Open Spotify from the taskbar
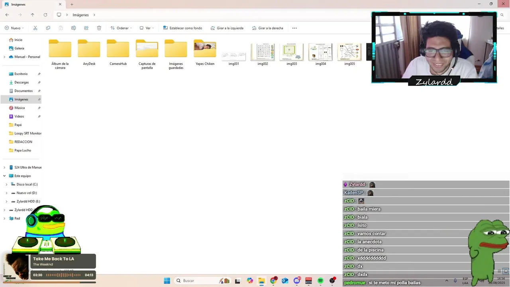The width and height of the screenshot is (510, 287). point(320,281)
